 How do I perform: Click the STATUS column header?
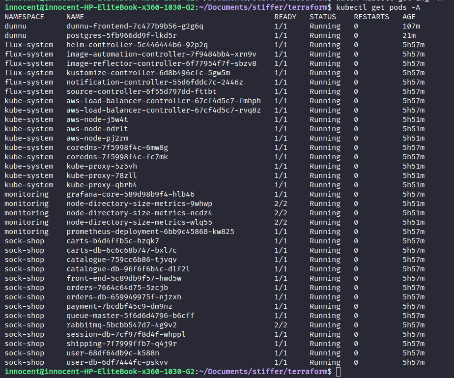[x=323, y=17]
